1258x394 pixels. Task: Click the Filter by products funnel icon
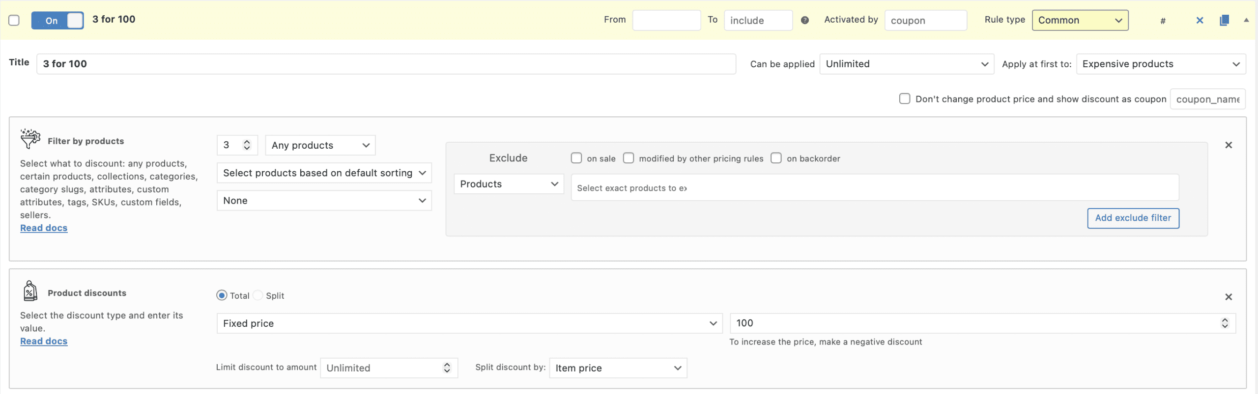[x=30, y=139]
